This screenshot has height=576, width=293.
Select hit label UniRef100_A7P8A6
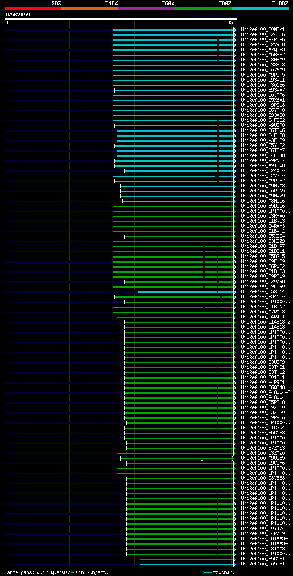point(263,39)
